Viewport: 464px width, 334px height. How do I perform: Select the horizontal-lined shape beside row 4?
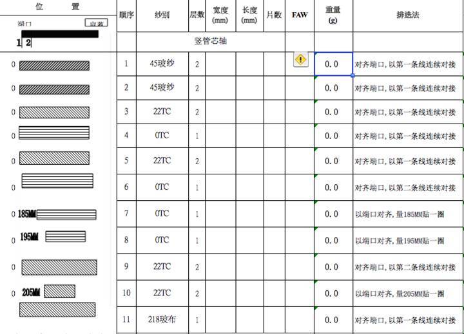(x=54, y=133)
